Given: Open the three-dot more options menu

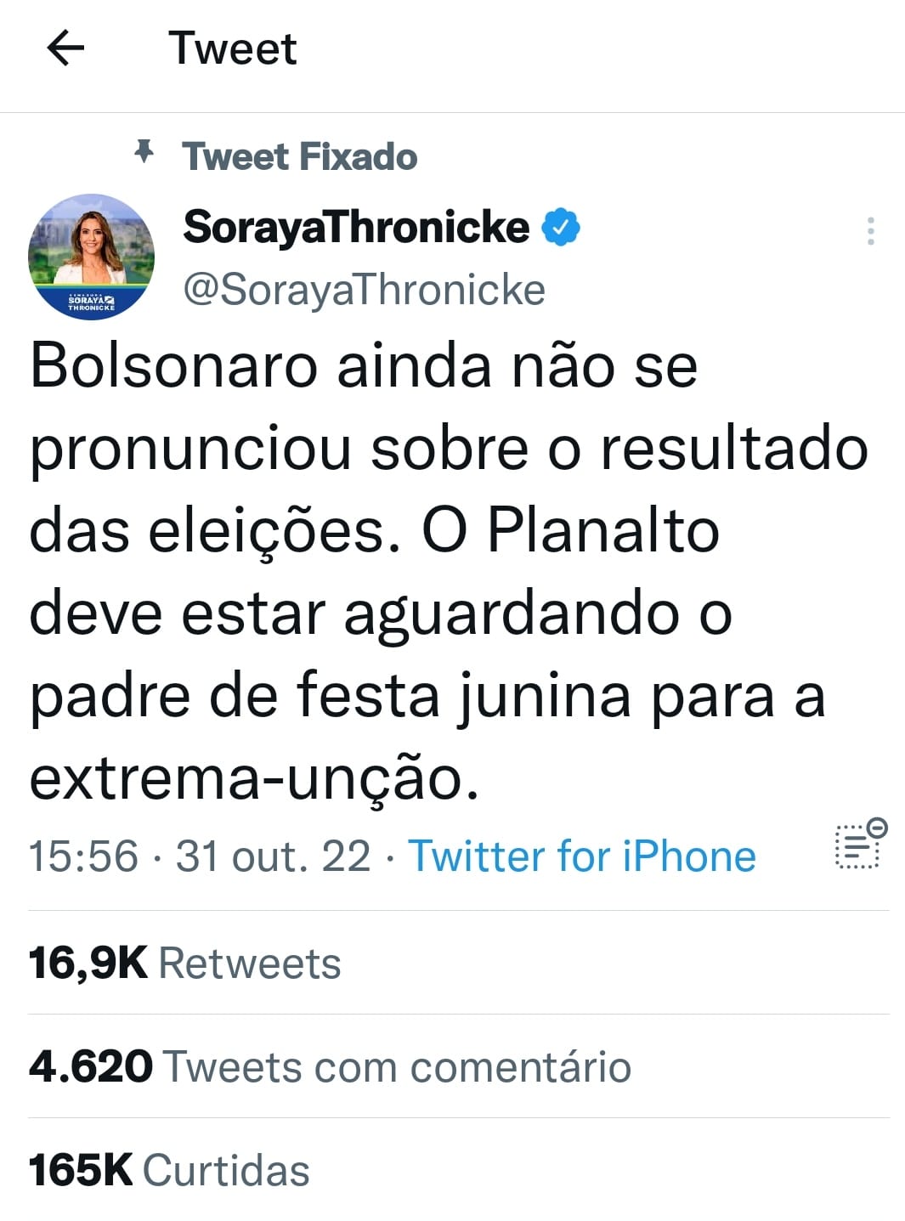Looking at the screenshot, I should tap(870, 231).
